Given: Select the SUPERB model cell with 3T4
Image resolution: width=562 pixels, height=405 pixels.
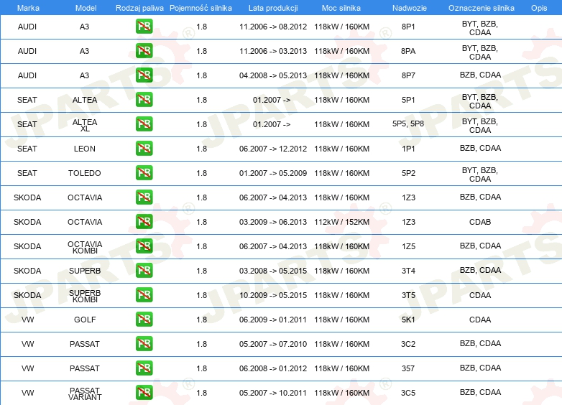Looking at the screenshot, I should tap(85, 271).
